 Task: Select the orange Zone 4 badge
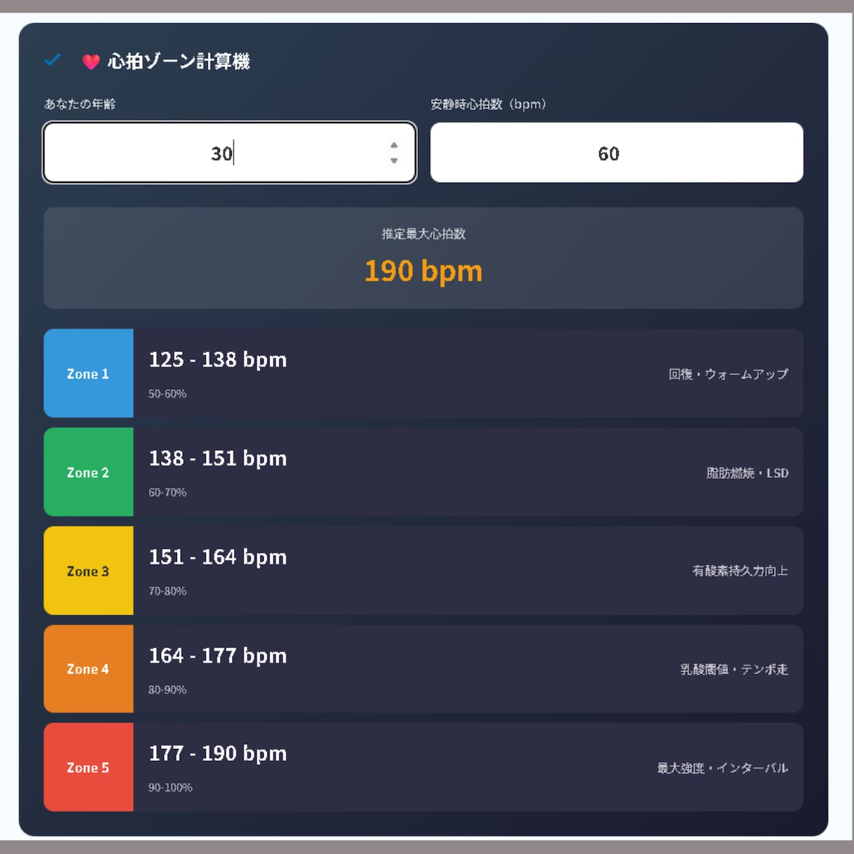[x=88, y=668]
